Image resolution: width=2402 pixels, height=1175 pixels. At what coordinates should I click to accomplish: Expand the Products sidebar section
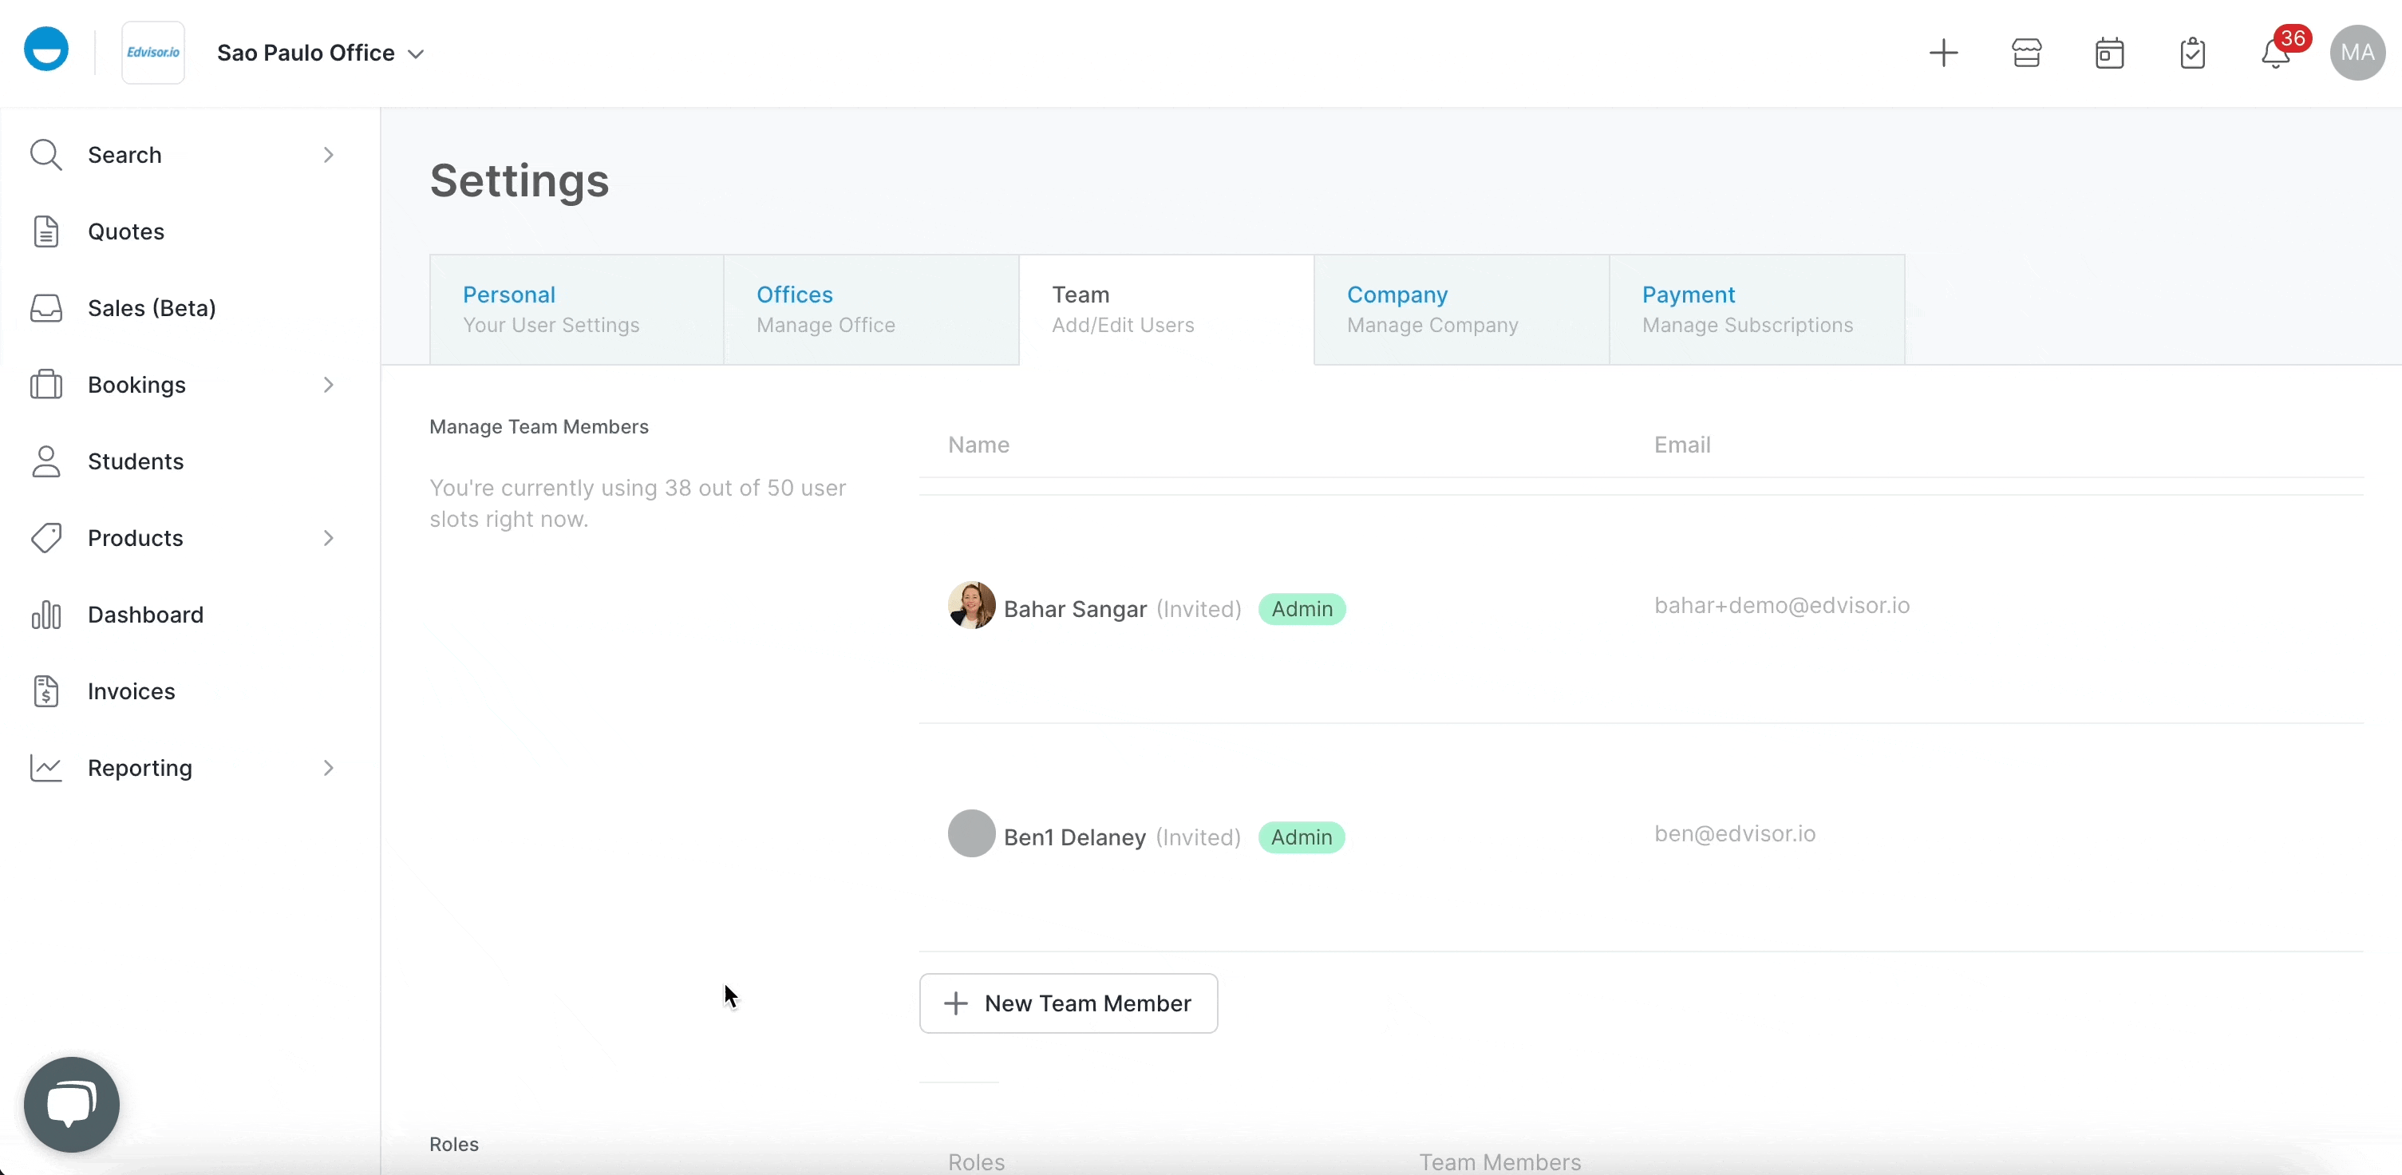tap(327, 538)
